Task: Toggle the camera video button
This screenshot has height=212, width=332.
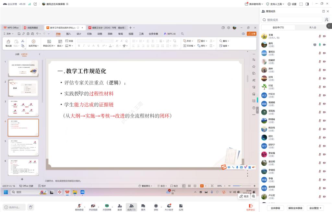Action: pyautogui.click(x=93, y=206)
